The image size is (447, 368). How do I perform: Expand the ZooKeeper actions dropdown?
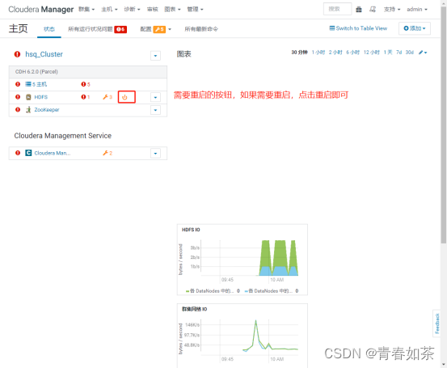click(155, 110)
